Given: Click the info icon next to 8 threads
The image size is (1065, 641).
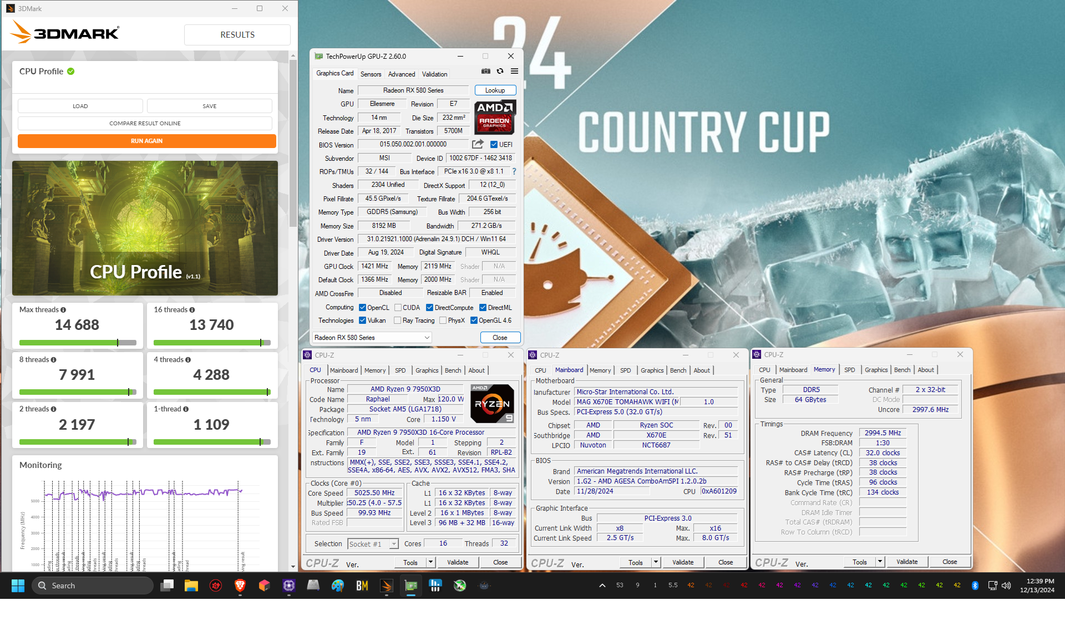Looking at the screenshot, I should pyautogui.click(x=53, y=360).
